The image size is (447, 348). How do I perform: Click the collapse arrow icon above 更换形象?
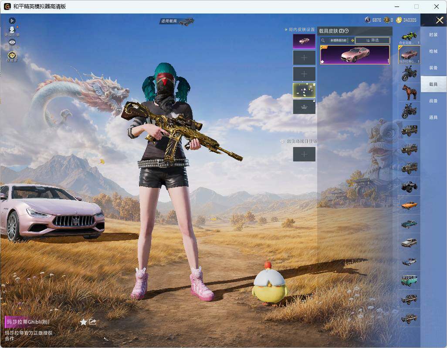pyautogui.click(x=12, y=20)
